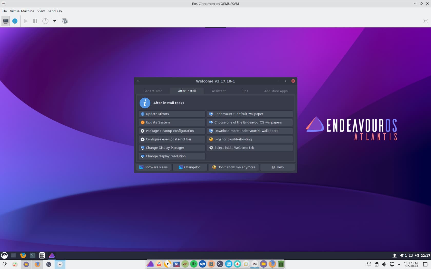This screenshot has height=269, width=431.
Task: Click the Help button in Welcome
Action: tap(278, 167)
